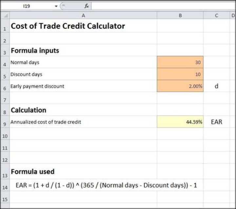The image size is (236, 209).
Task: Select the Formula inputs heading cell
Action: 35,51
